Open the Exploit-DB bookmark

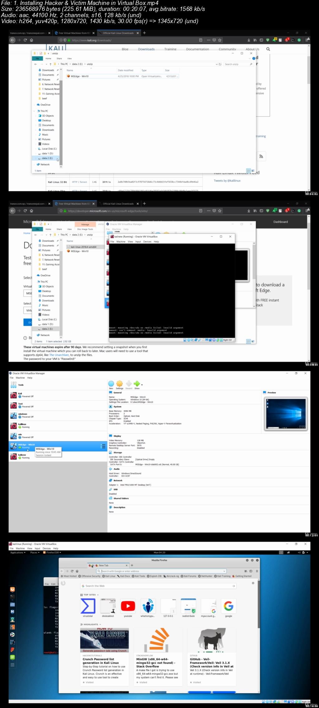tap(154, 576)
